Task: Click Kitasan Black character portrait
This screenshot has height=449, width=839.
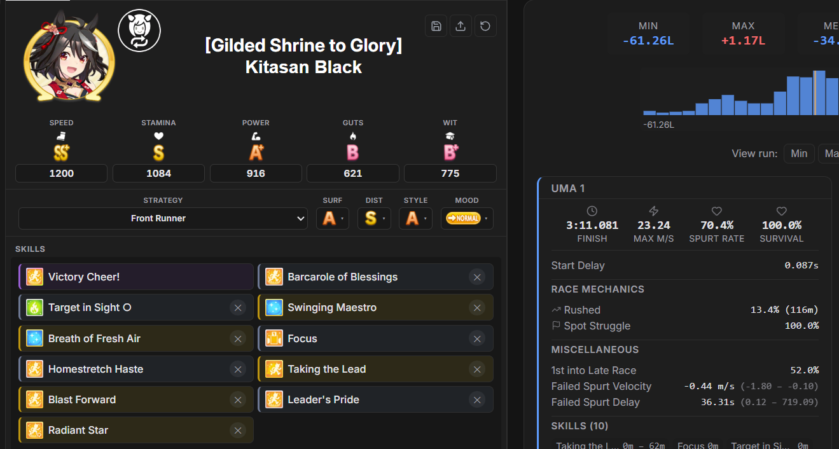Action: point(69,57)
